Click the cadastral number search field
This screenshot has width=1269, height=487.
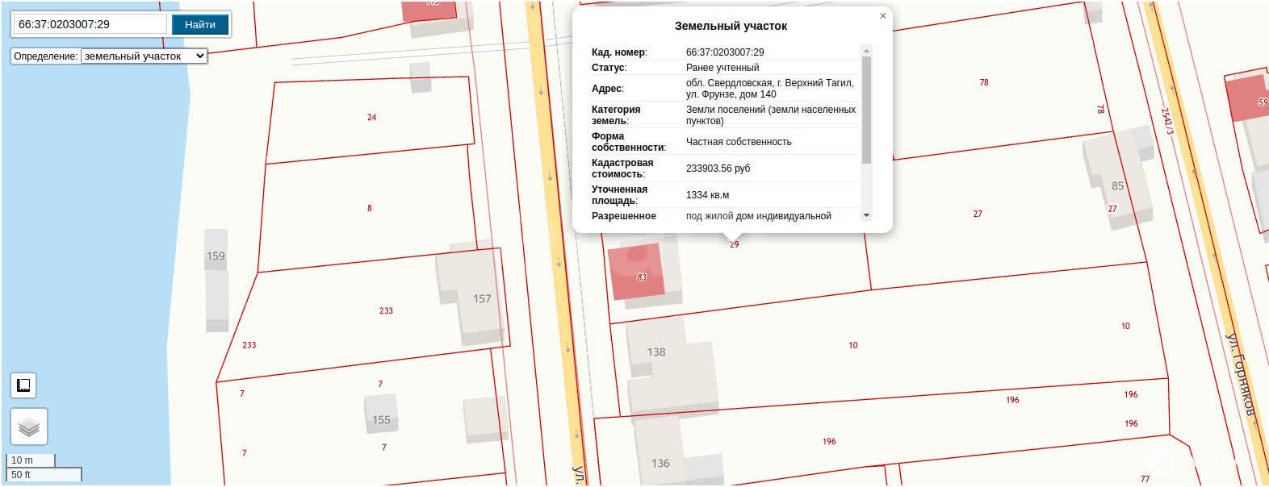click(89, 24)
